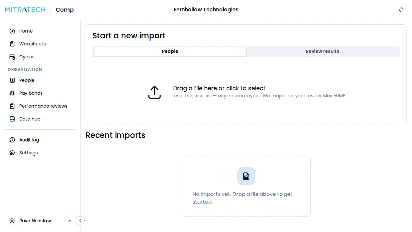Go to the Data hub page
The width and height of the screenshot is (412, 232).
(30, 119)
